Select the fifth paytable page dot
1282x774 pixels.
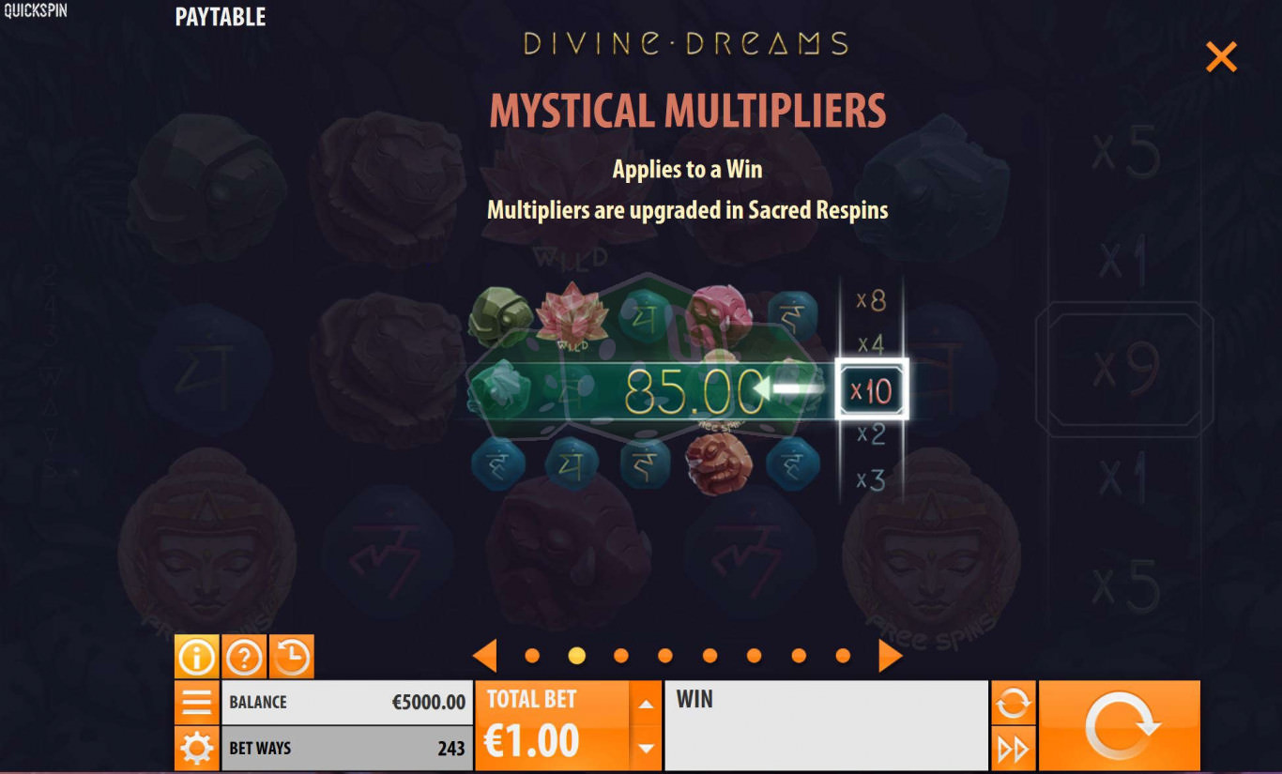click(x=710, y=656)
